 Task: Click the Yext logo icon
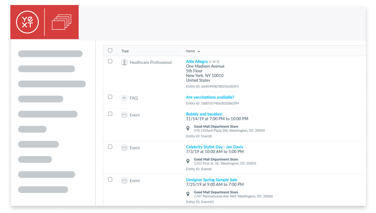28,22
